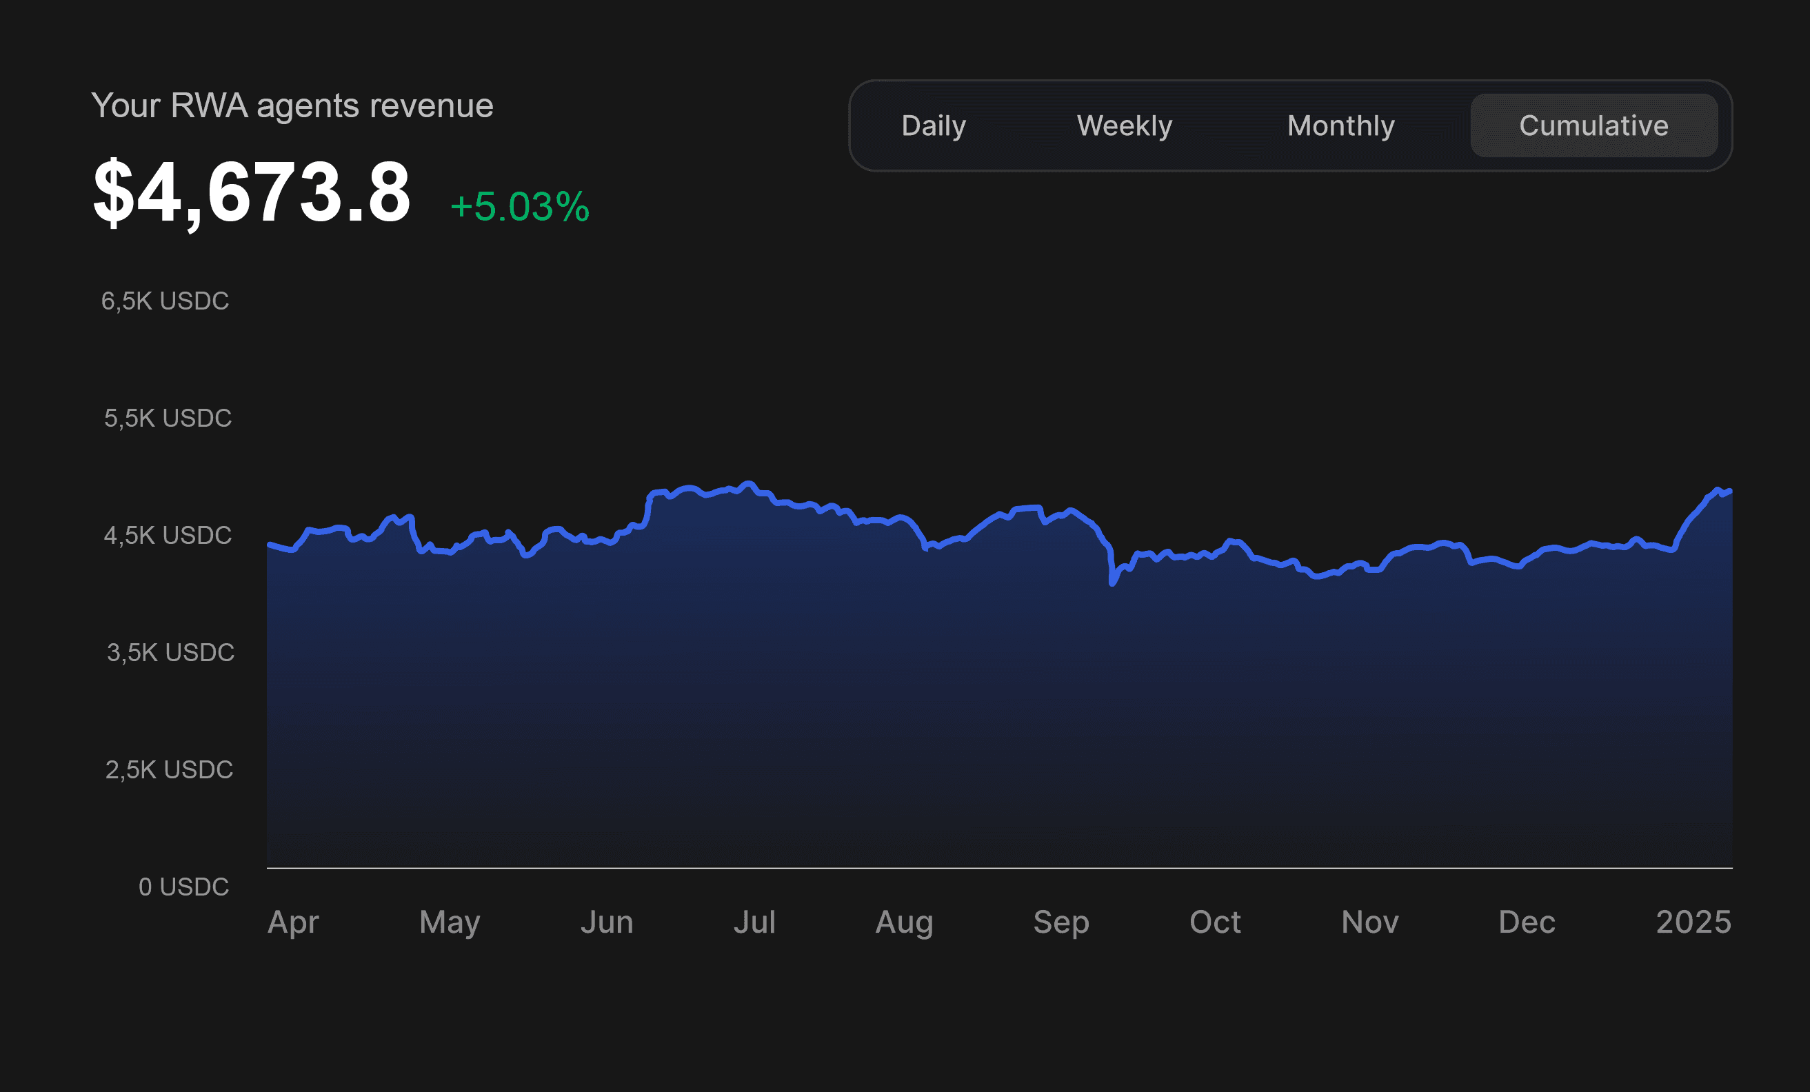The image size is (1810, 1092).
Task: Click the 'Your RWA agents revenue' title
Action: (292, 105)
